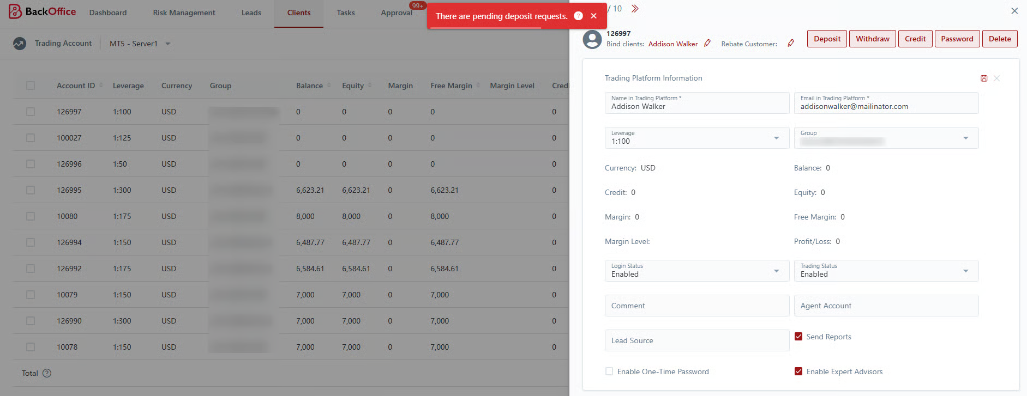Open Dashboard menu
The width and height of the screenshot is (1027, 396).
[x=108, y=13]
